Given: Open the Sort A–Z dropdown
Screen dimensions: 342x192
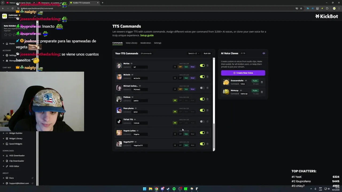Looking at the screenshot, I should pyautogui.click(x=194, y=53).
